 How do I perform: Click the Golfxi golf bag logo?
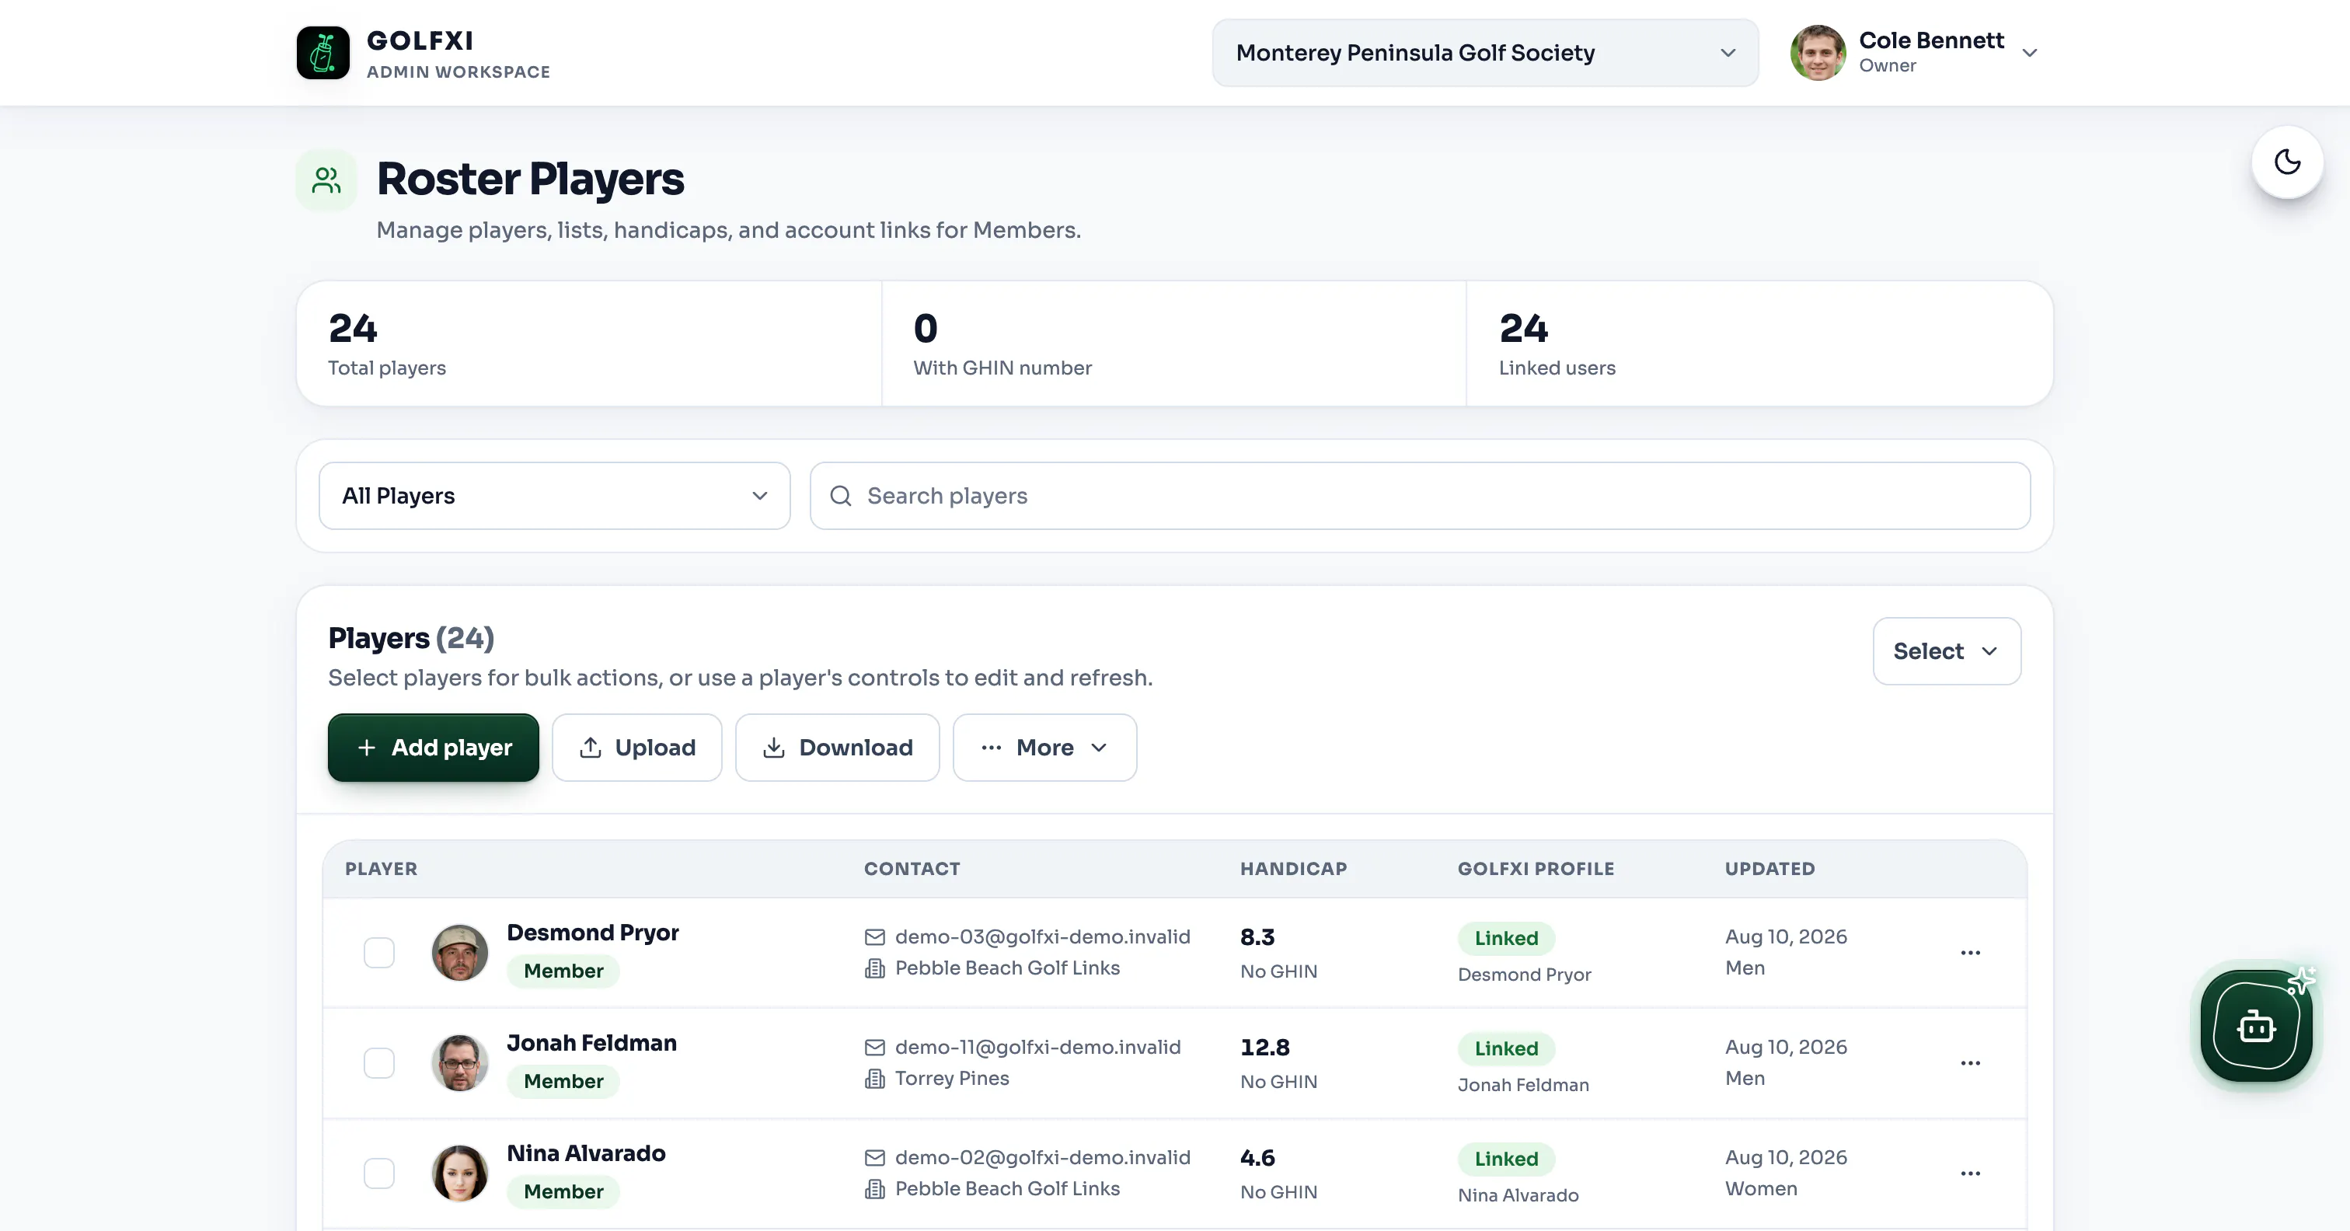323,53
